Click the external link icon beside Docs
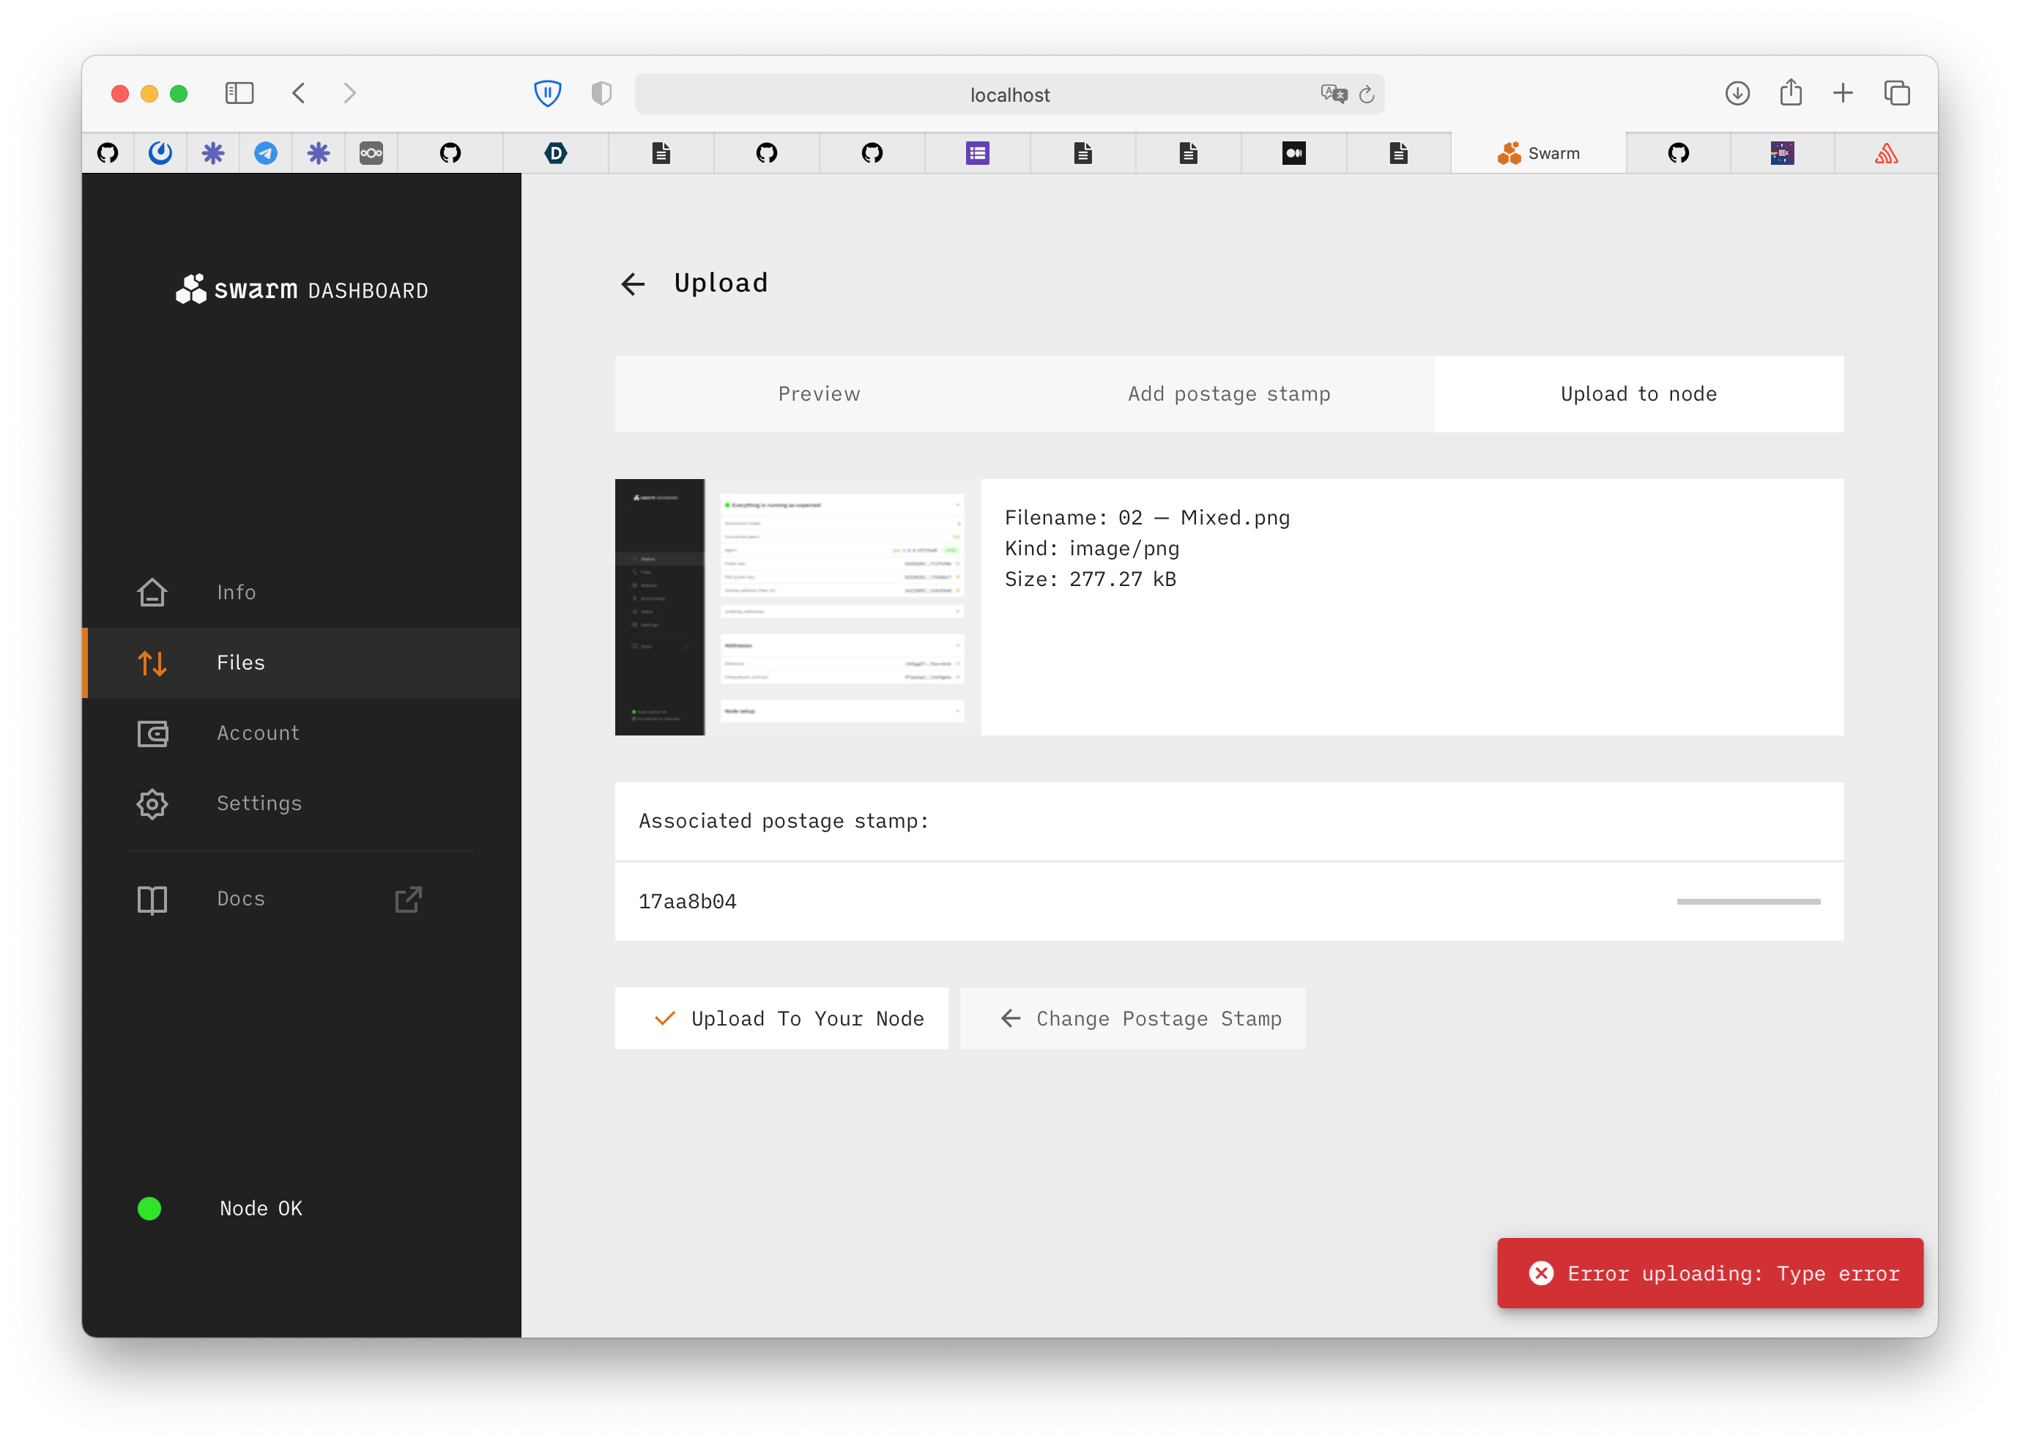2020x1446 pixels. (408, 898)
